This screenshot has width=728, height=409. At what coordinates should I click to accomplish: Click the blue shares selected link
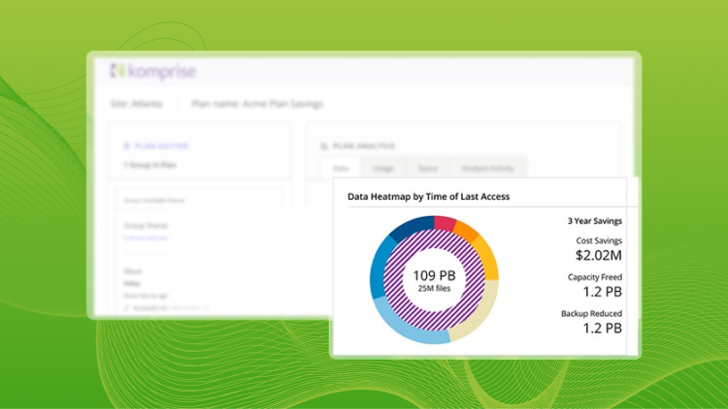(146, 237)
